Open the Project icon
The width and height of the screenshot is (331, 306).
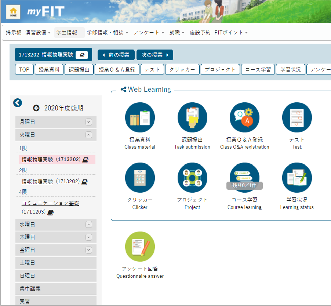pyautogui.click(x=192, y=178)
